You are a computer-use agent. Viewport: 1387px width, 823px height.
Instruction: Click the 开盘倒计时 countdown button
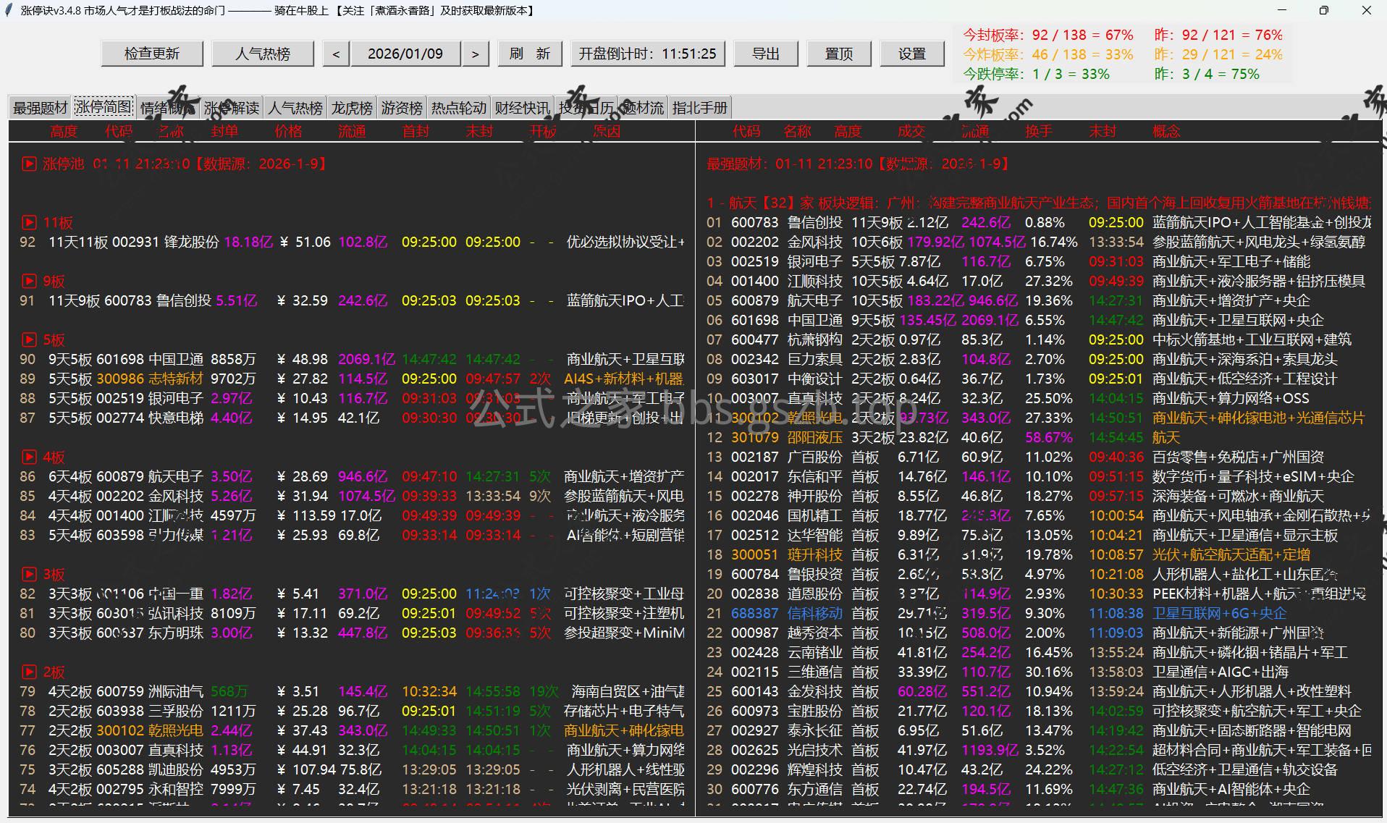[x=647, y=54]
